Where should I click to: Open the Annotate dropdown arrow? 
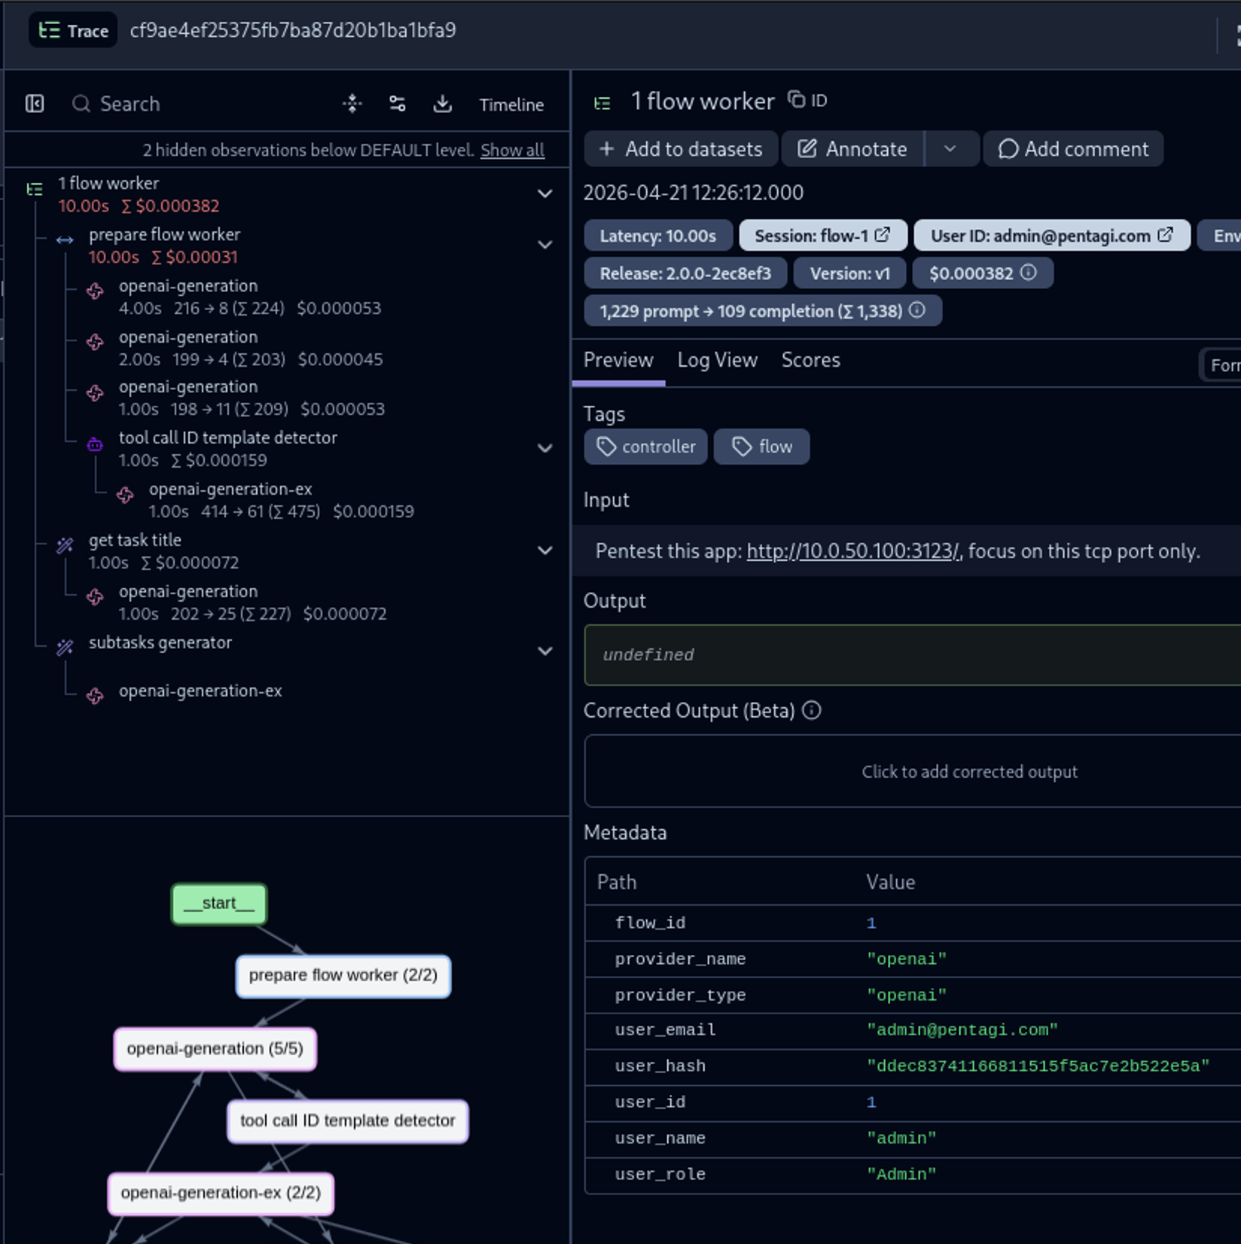click(950, 149)
